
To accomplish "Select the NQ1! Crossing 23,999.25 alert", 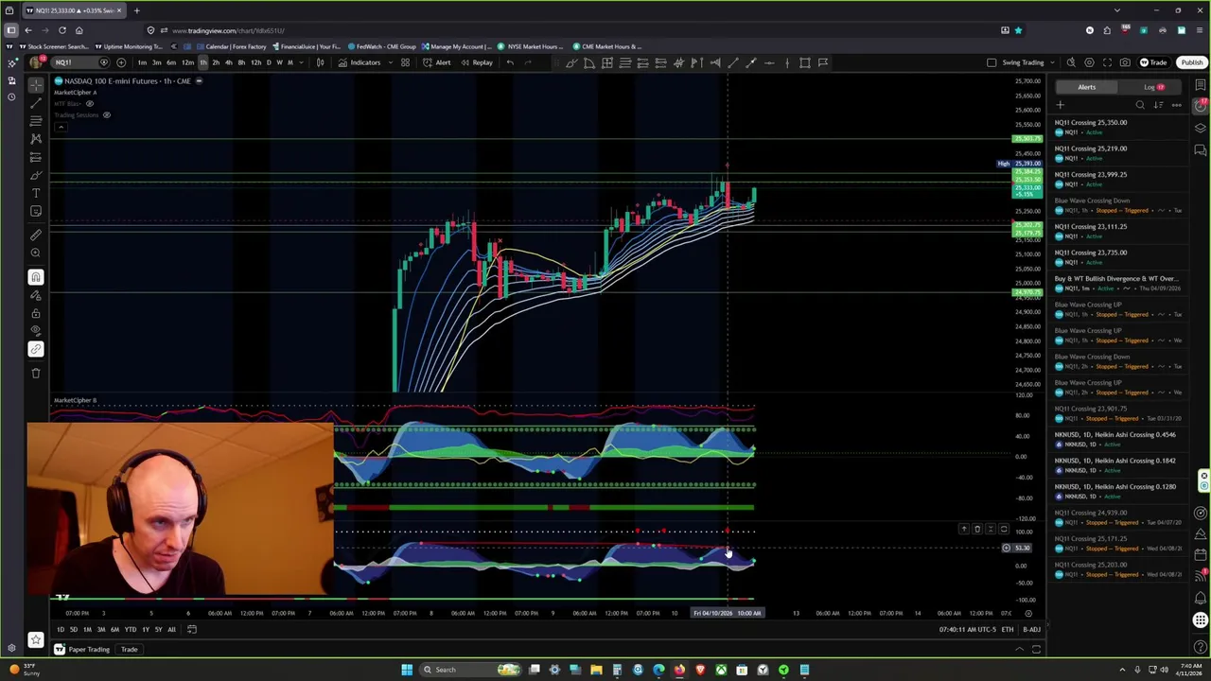I will [1119, 179].
